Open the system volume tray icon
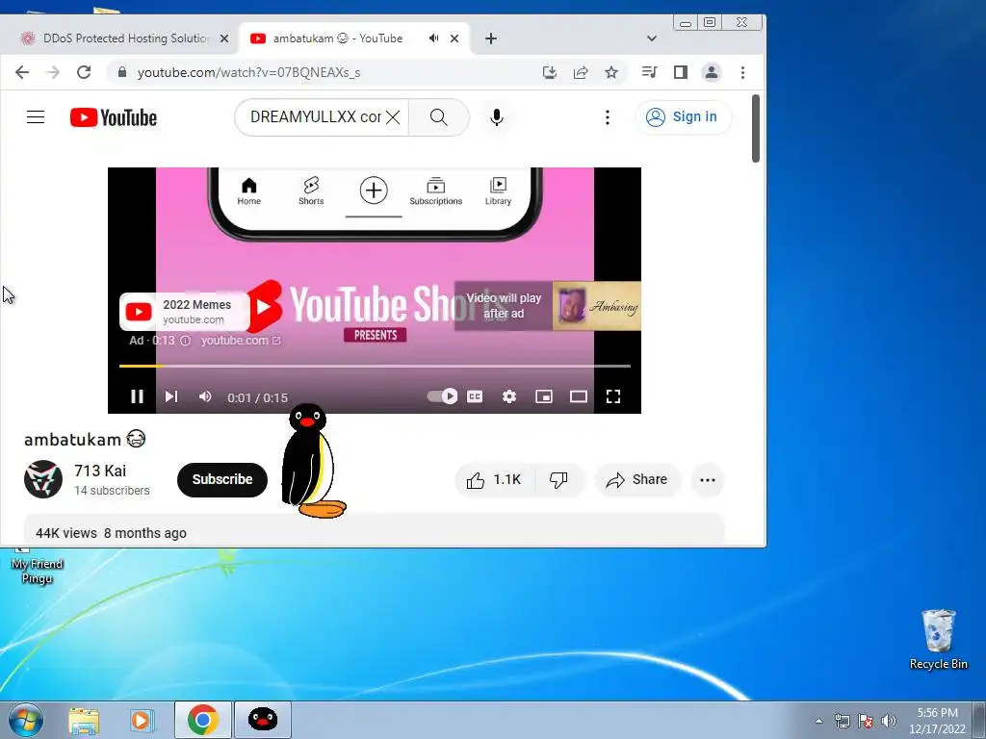This screenshot has height=739, width=986. [x=889, y=721]
